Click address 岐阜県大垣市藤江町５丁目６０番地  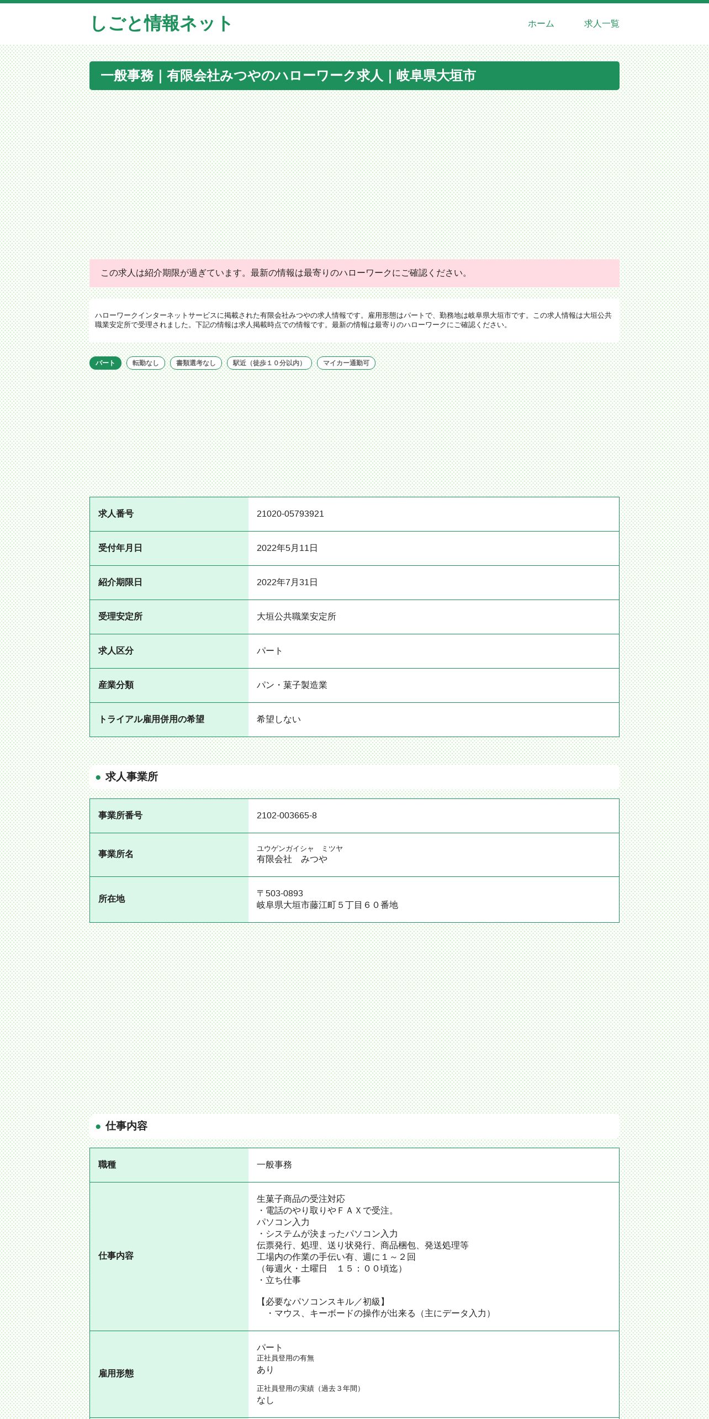coord(327,905)
